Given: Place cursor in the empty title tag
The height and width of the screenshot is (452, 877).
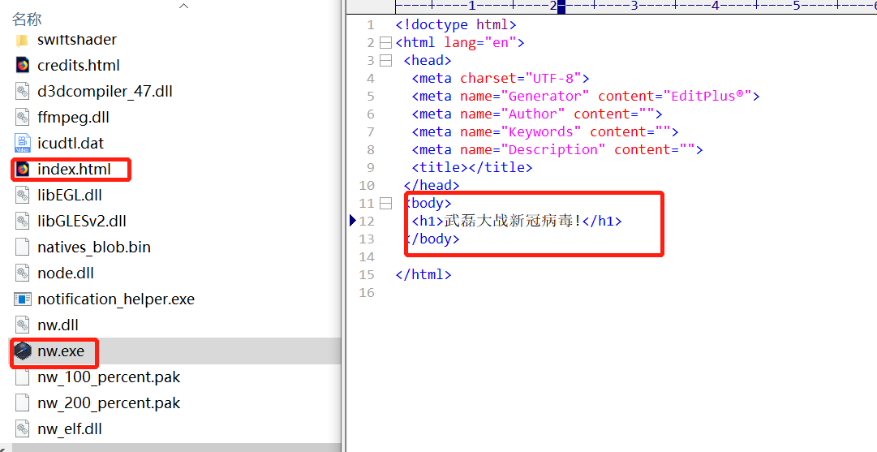Looking at the screenshot, I should coord(472,167).
